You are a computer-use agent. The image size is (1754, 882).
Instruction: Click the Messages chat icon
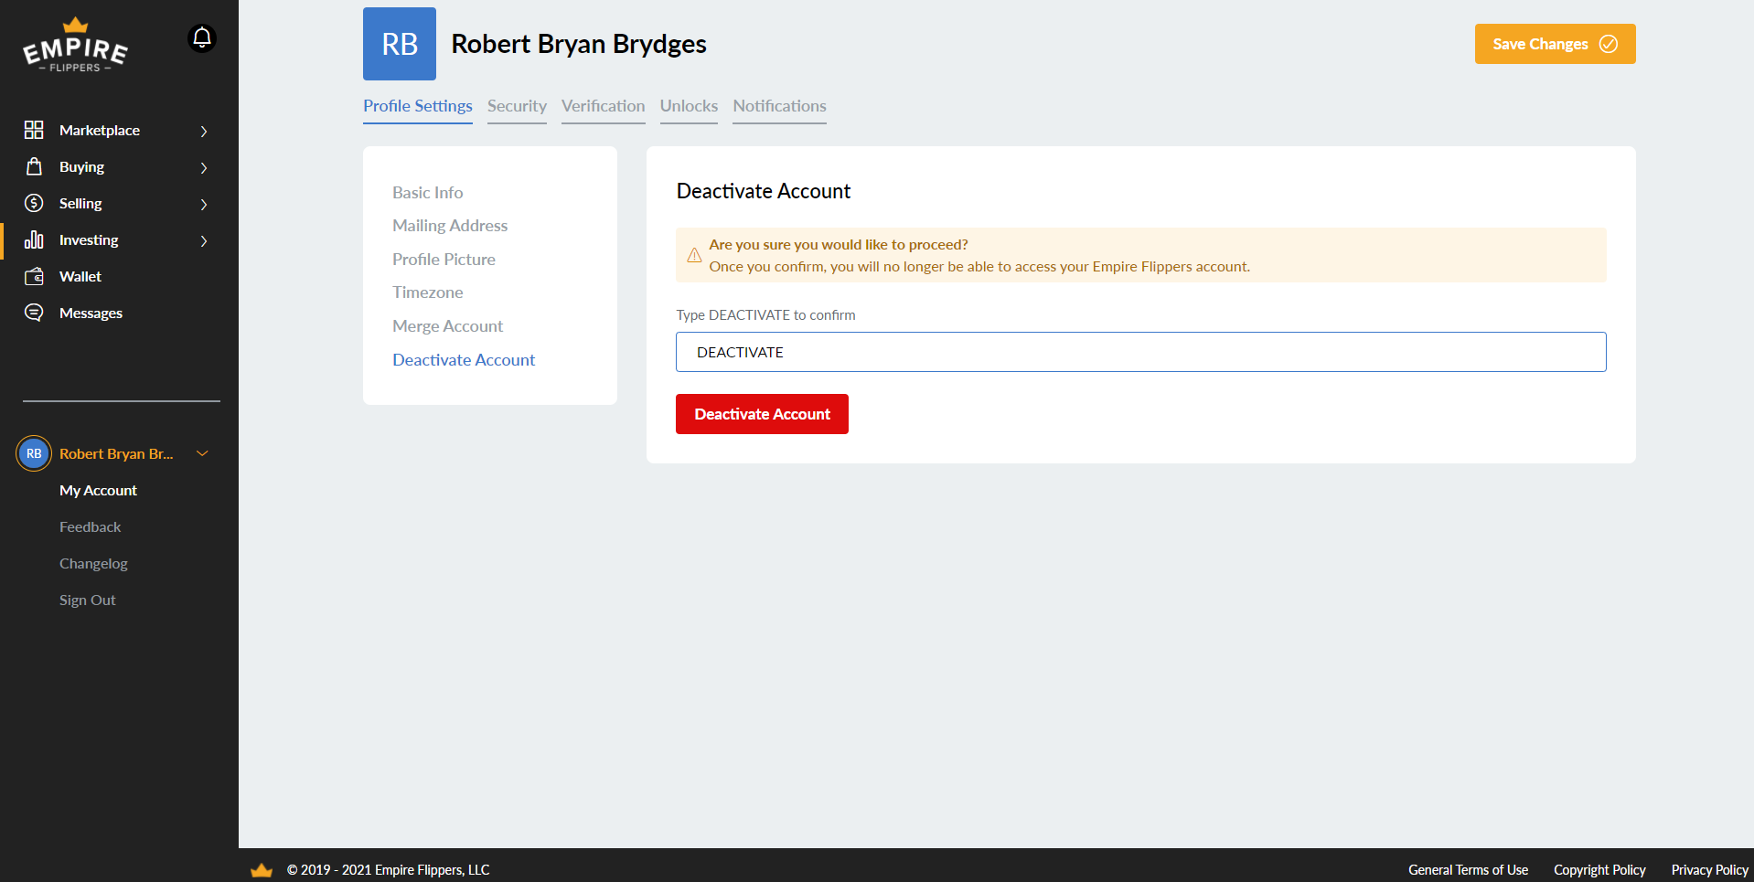[x=34, y=313]
